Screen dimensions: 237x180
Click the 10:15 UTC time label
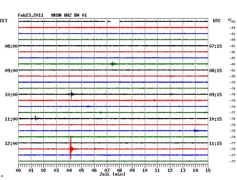(215, 119)
